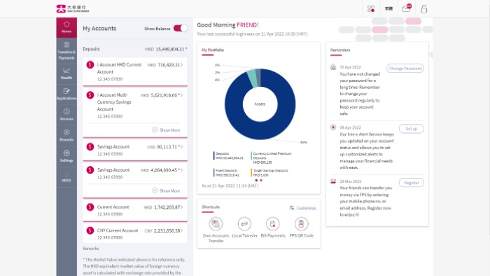This screenshot has width=490, height=276.
Task: Expand Show More under HKD Savings Account
Action: tap(167, 191)
